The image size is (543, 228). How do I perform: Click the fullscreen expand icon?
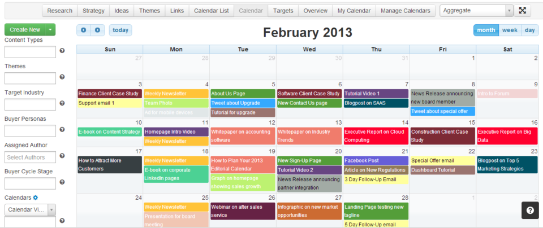point(523,11)
